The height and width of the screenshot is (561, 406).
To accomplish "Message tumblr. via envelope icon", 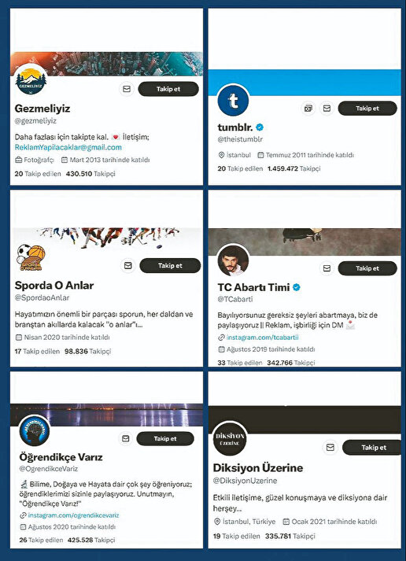I will click(327, 108).
